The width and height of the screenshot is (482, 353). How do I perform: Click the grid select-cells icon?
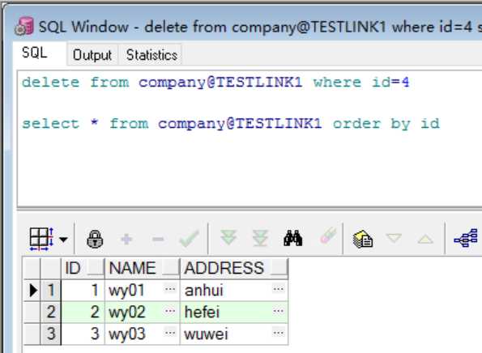pyautogui.click(x=41, y=239)
